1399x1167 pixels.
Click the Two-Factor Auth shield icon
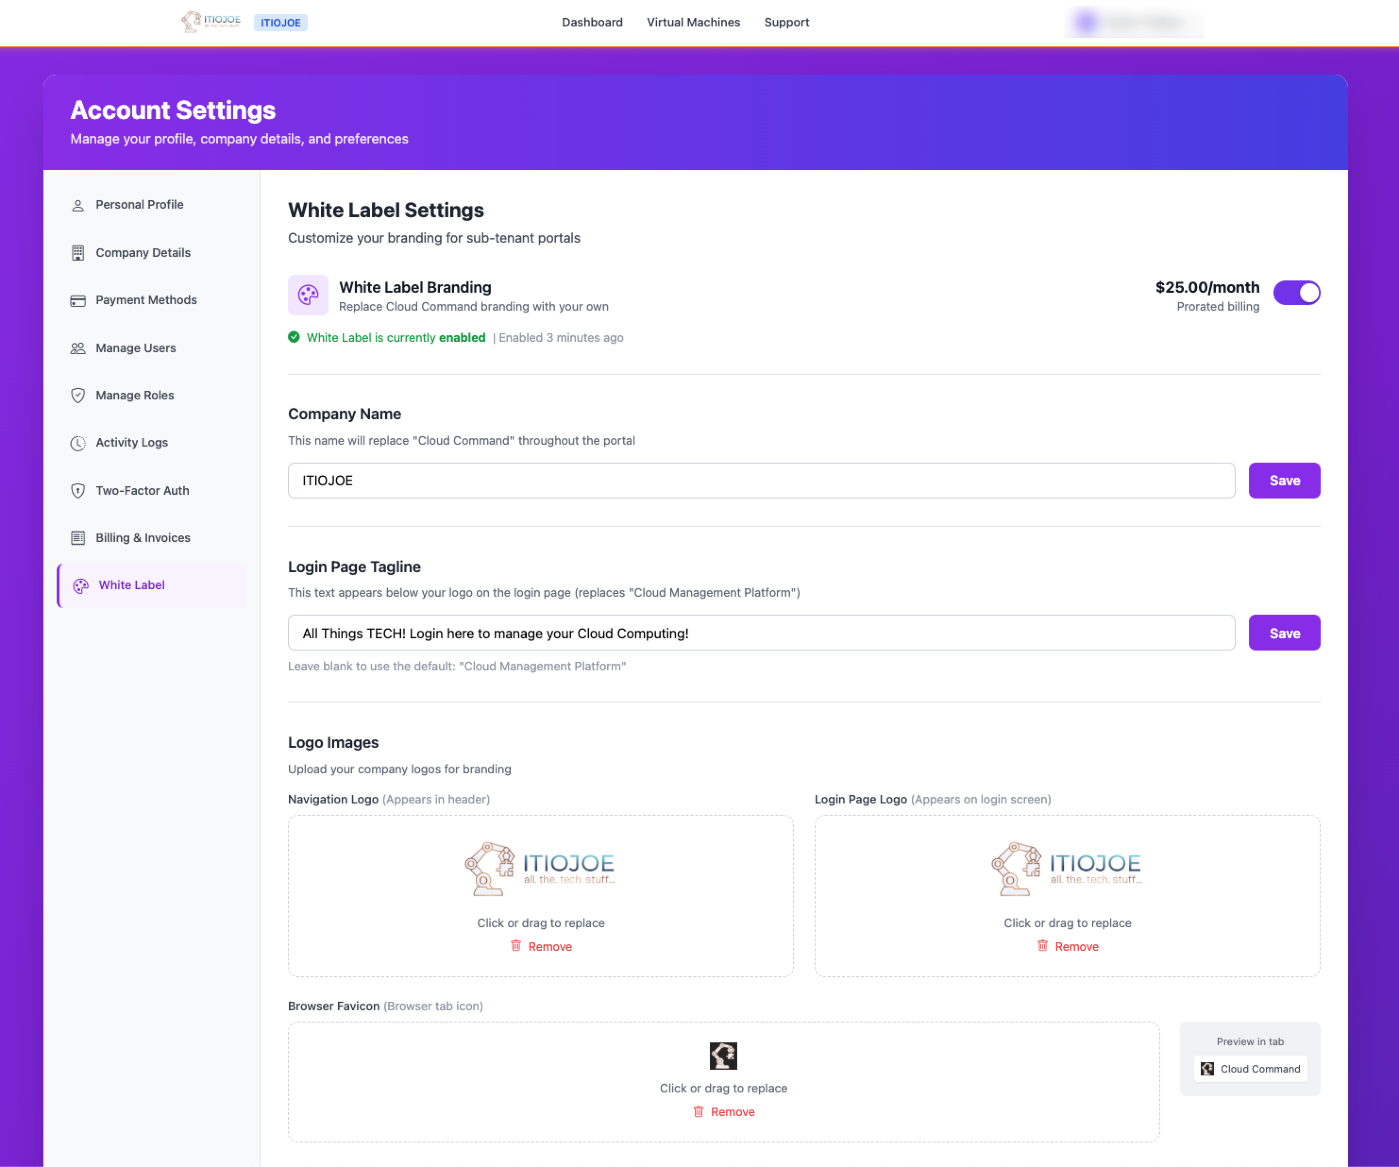(x=78, y=490)
